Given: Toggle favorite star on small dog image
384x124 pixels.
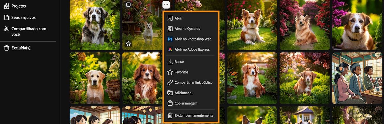Looking at the screenshot, I should click(x=128, y=44).
